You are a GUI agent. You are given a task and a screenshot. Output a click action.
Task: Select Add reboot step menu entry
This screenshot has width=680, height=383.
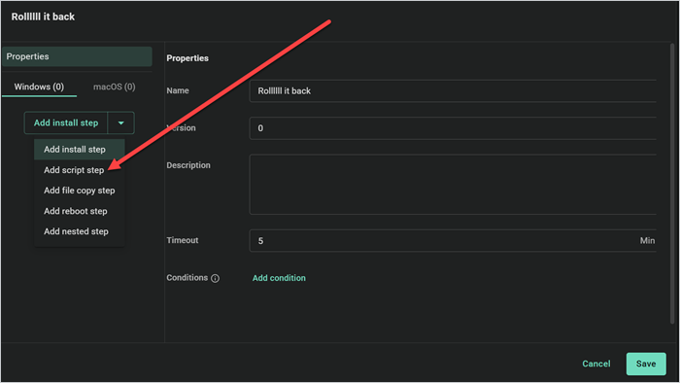pos(80,211)
